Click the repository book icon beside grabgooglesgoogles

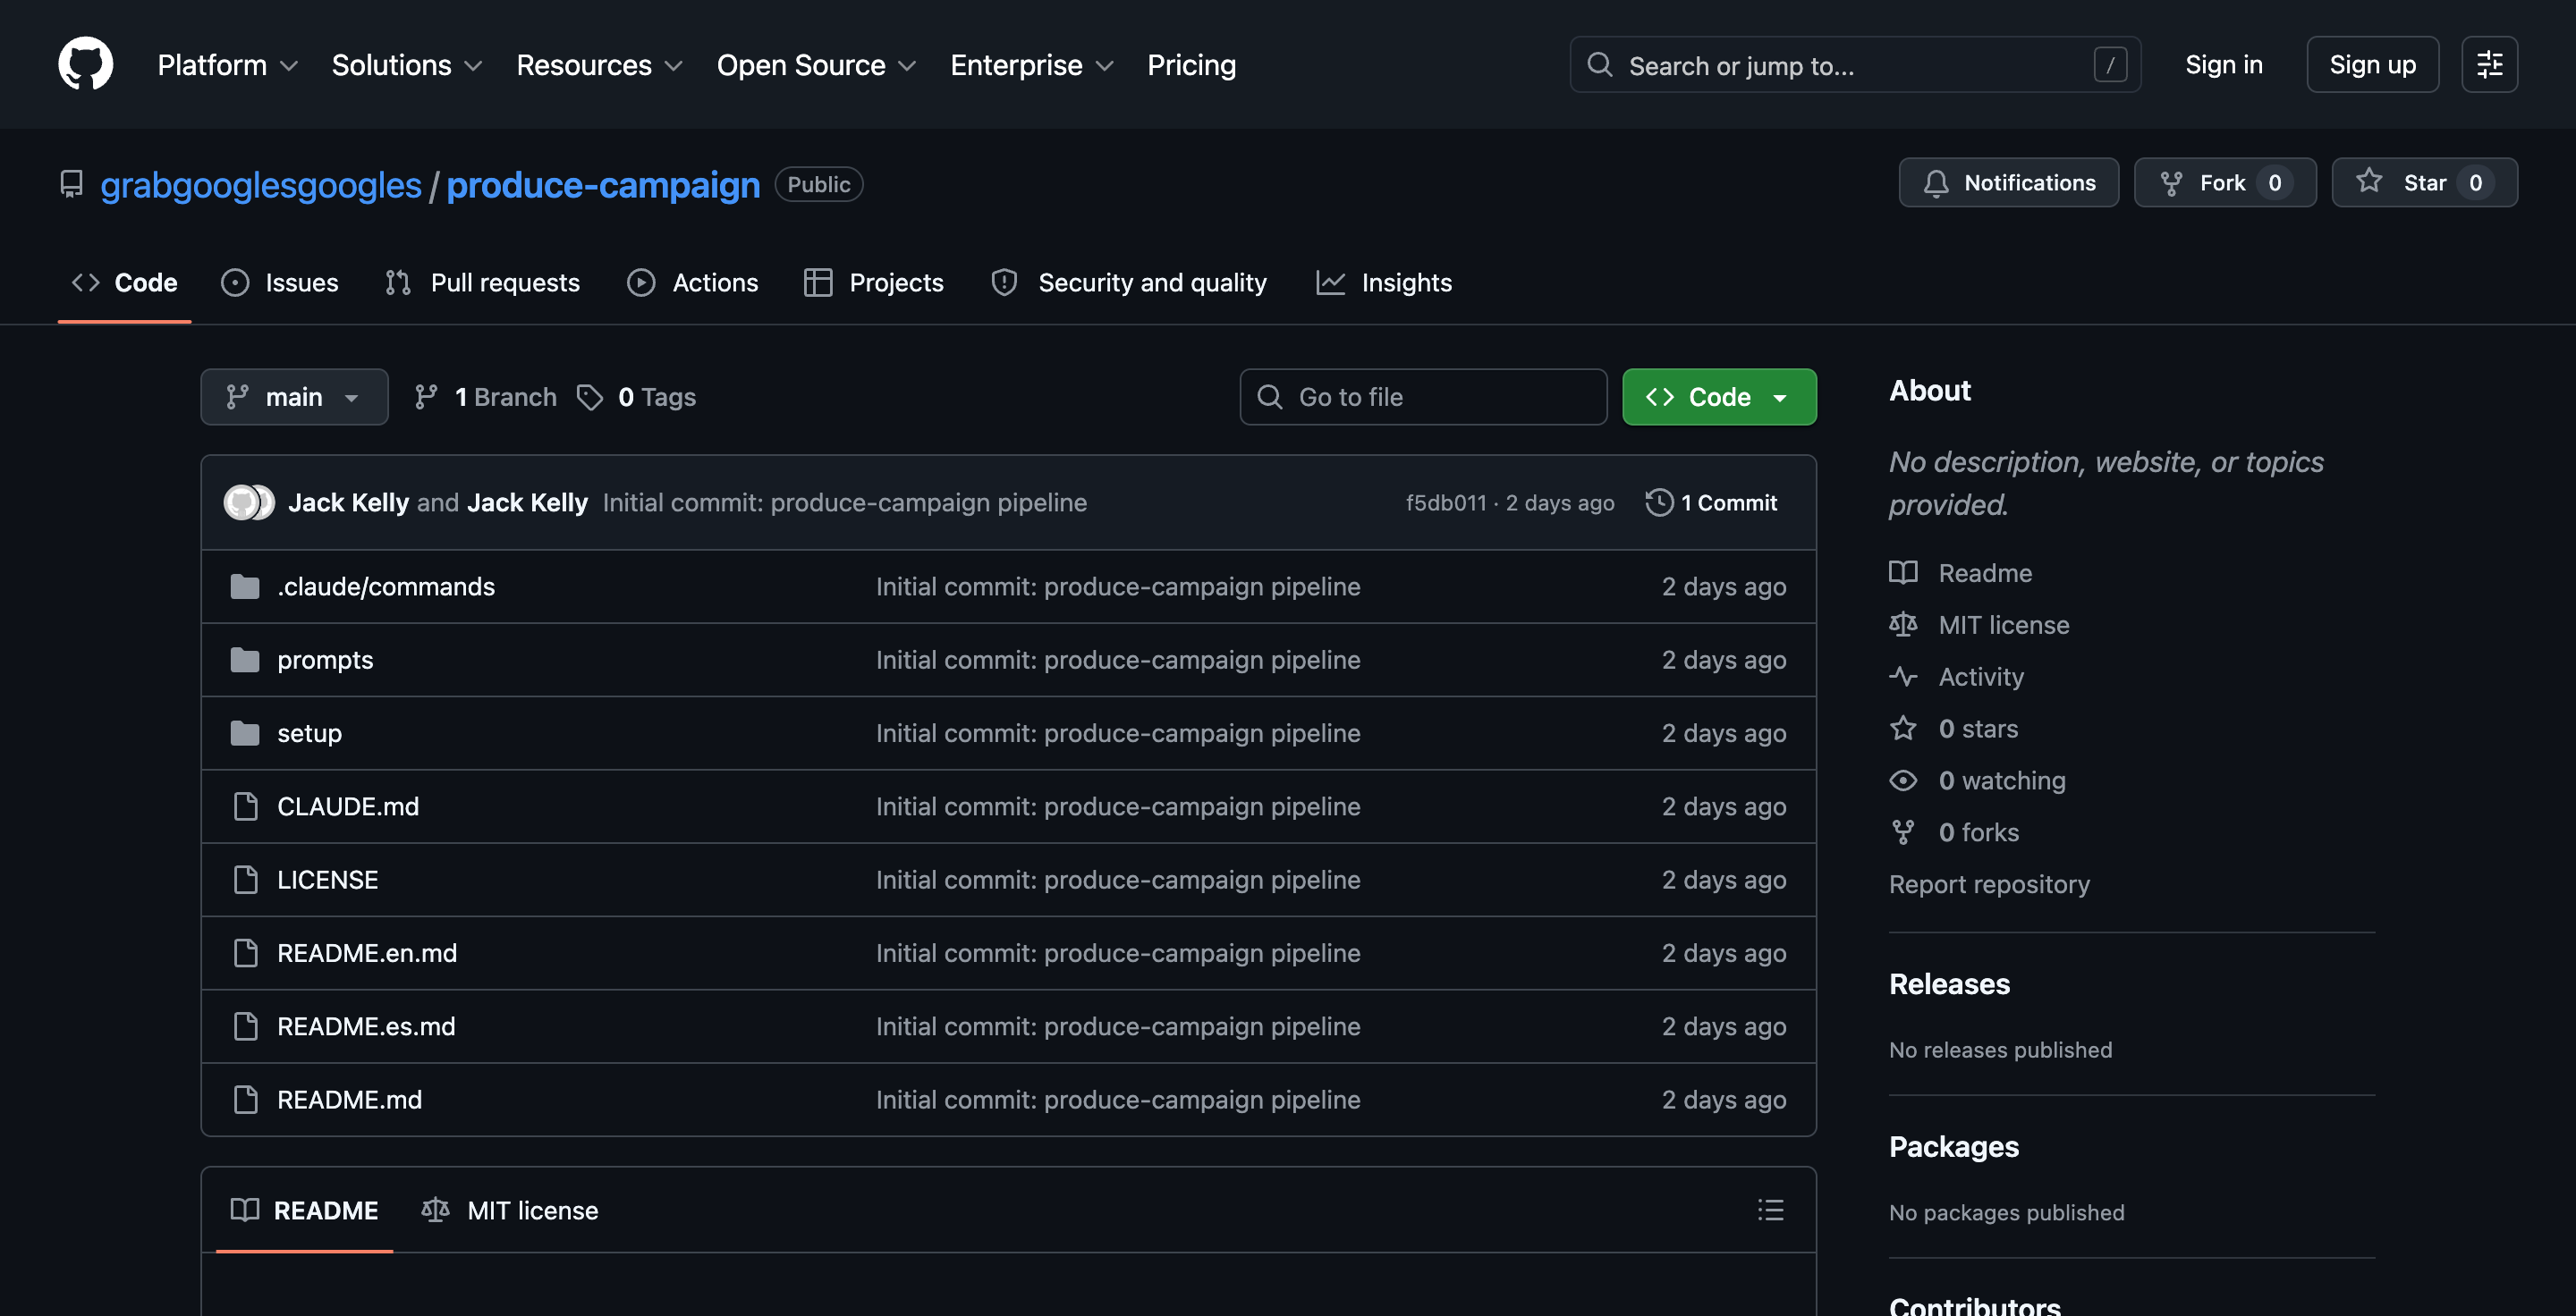click(70, 184)
